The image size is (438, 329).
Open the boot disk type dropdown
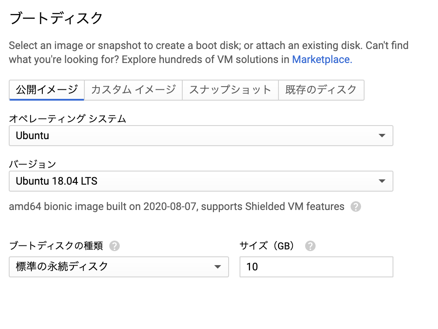pyautogui.click(x=118, y=267)
